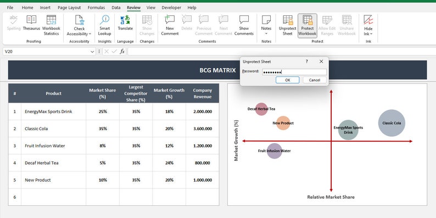Screen dimensions: 436x218
Task: Click the formula bar options dots
Action: pos(99,52)
